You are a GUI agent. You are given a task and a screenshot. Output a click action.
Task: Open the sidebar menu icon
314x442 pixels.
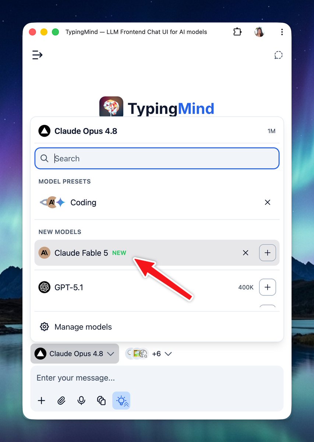37,55
